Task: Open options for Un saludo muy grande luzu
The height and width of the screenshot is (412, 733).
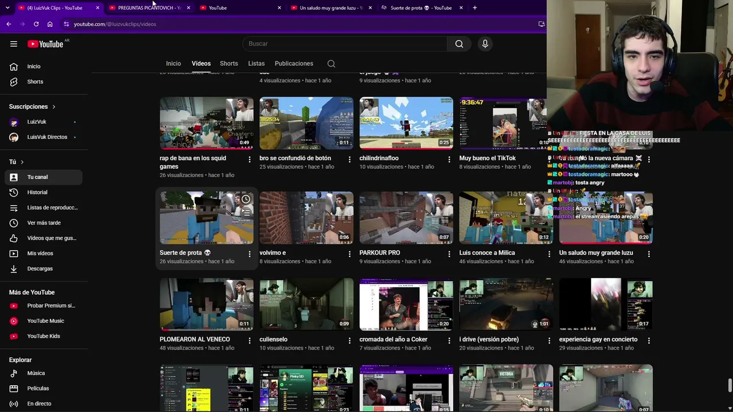Action: 649,253
